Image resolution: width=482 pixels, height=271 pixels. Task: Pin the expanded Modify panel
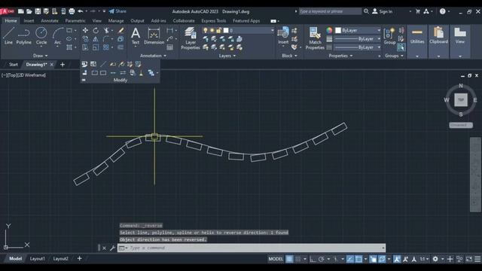(84, 80)
